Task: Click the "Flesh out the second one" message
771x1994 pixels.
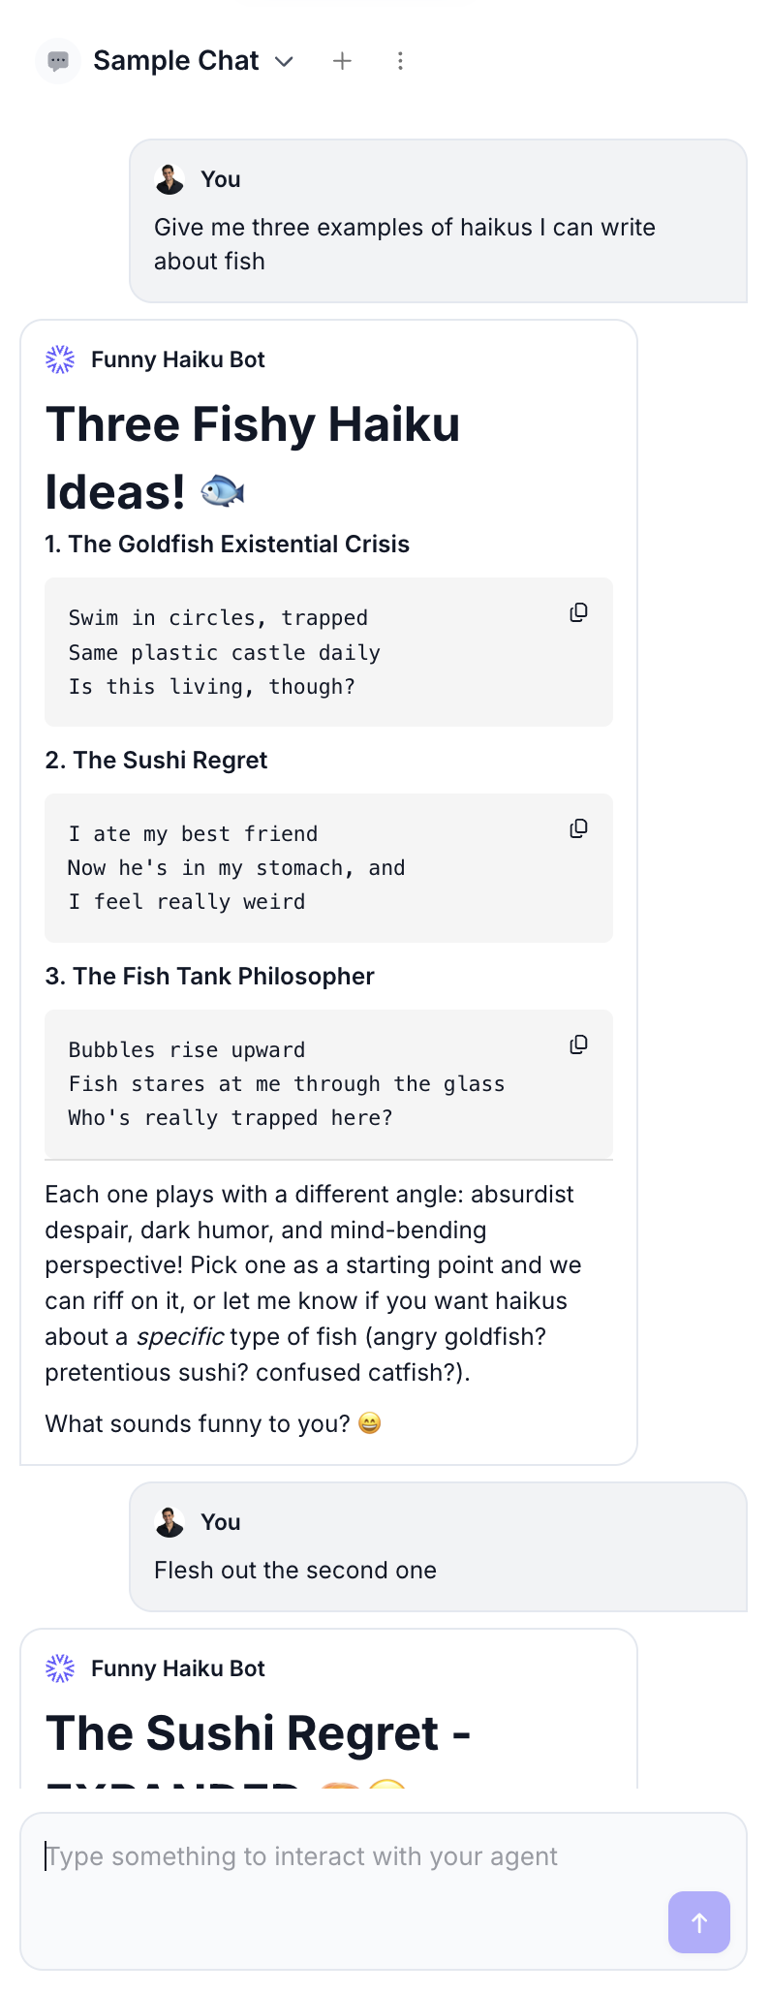Action: 294,1571
